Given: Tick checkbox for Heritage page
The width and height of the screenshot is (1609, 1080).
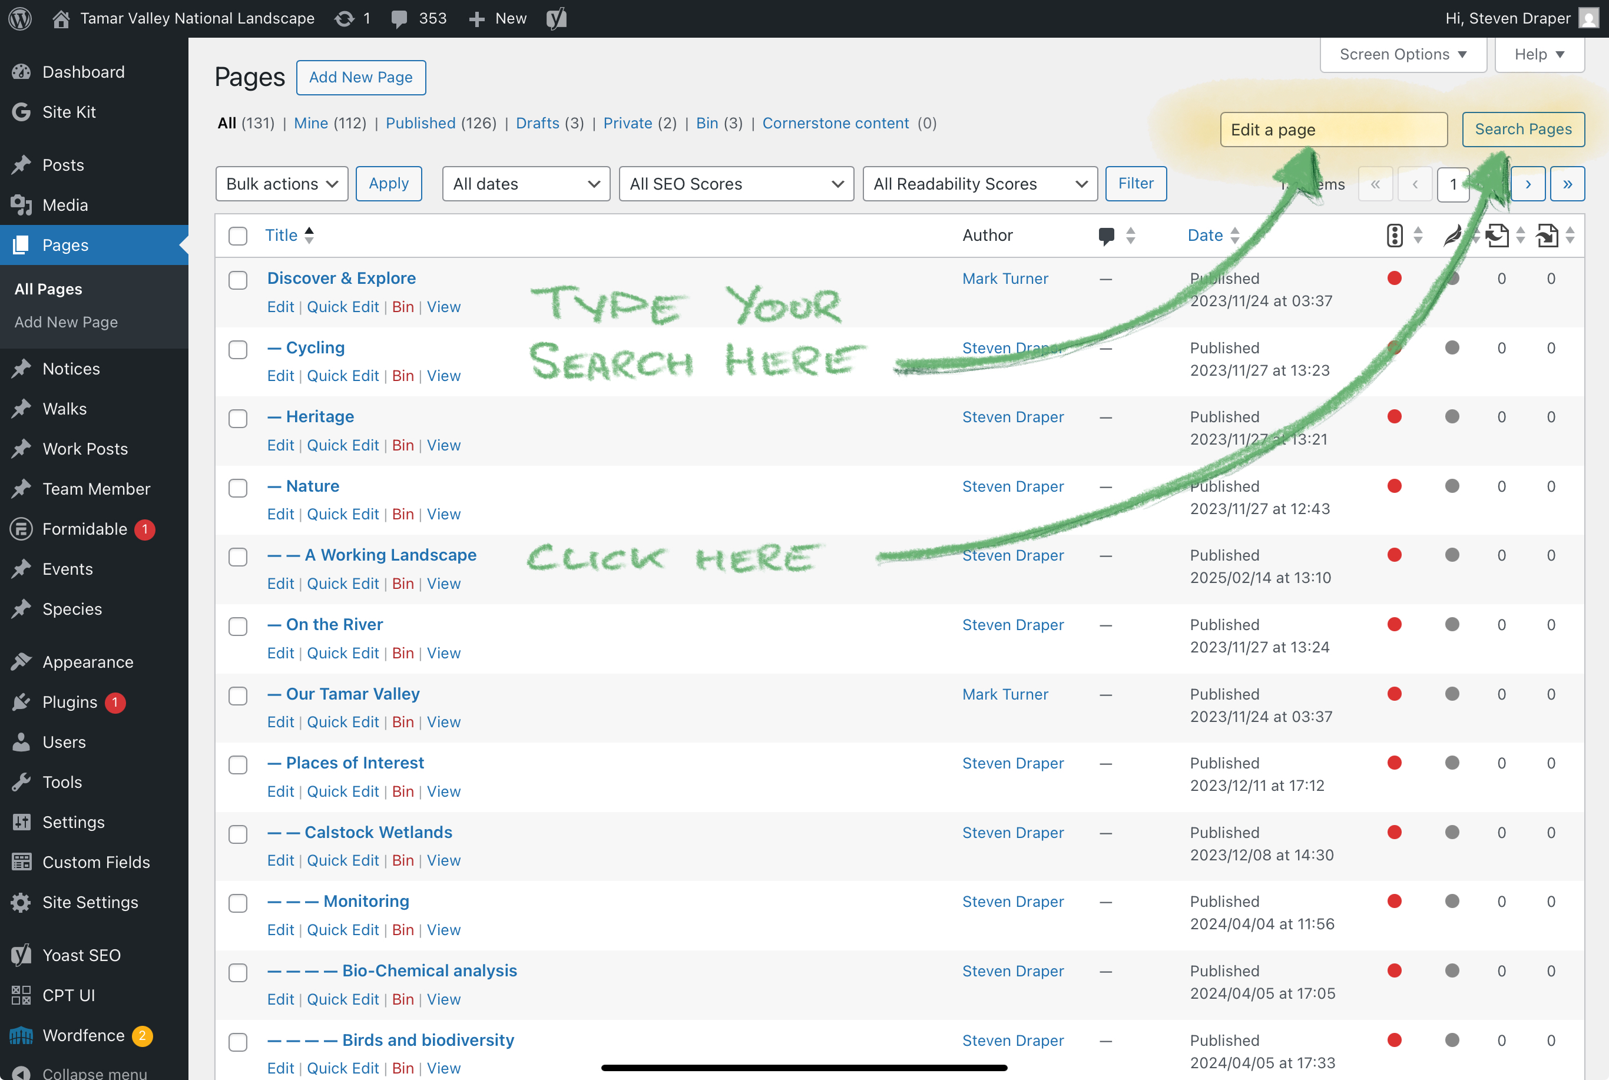Looking at the screenshot, I should pos(237,418).
